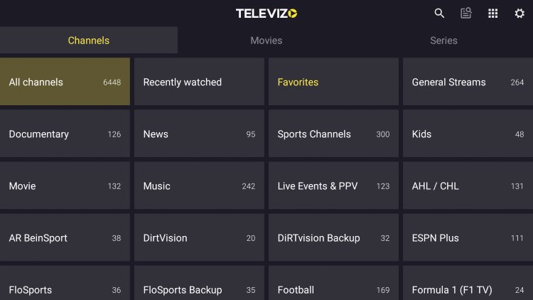Viewport: 533px width, 300px height.
Task: Browse the Documentary category
Action: click(65, 134)
